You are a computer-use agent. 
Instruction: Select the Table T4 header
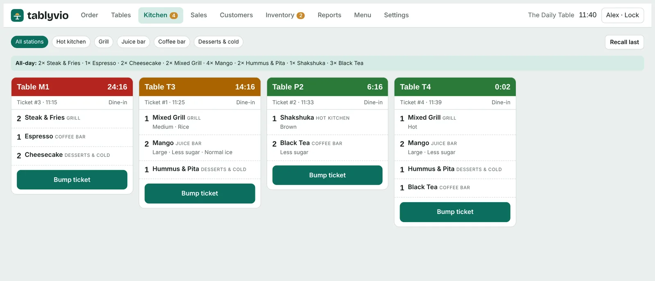pos(455,87)
